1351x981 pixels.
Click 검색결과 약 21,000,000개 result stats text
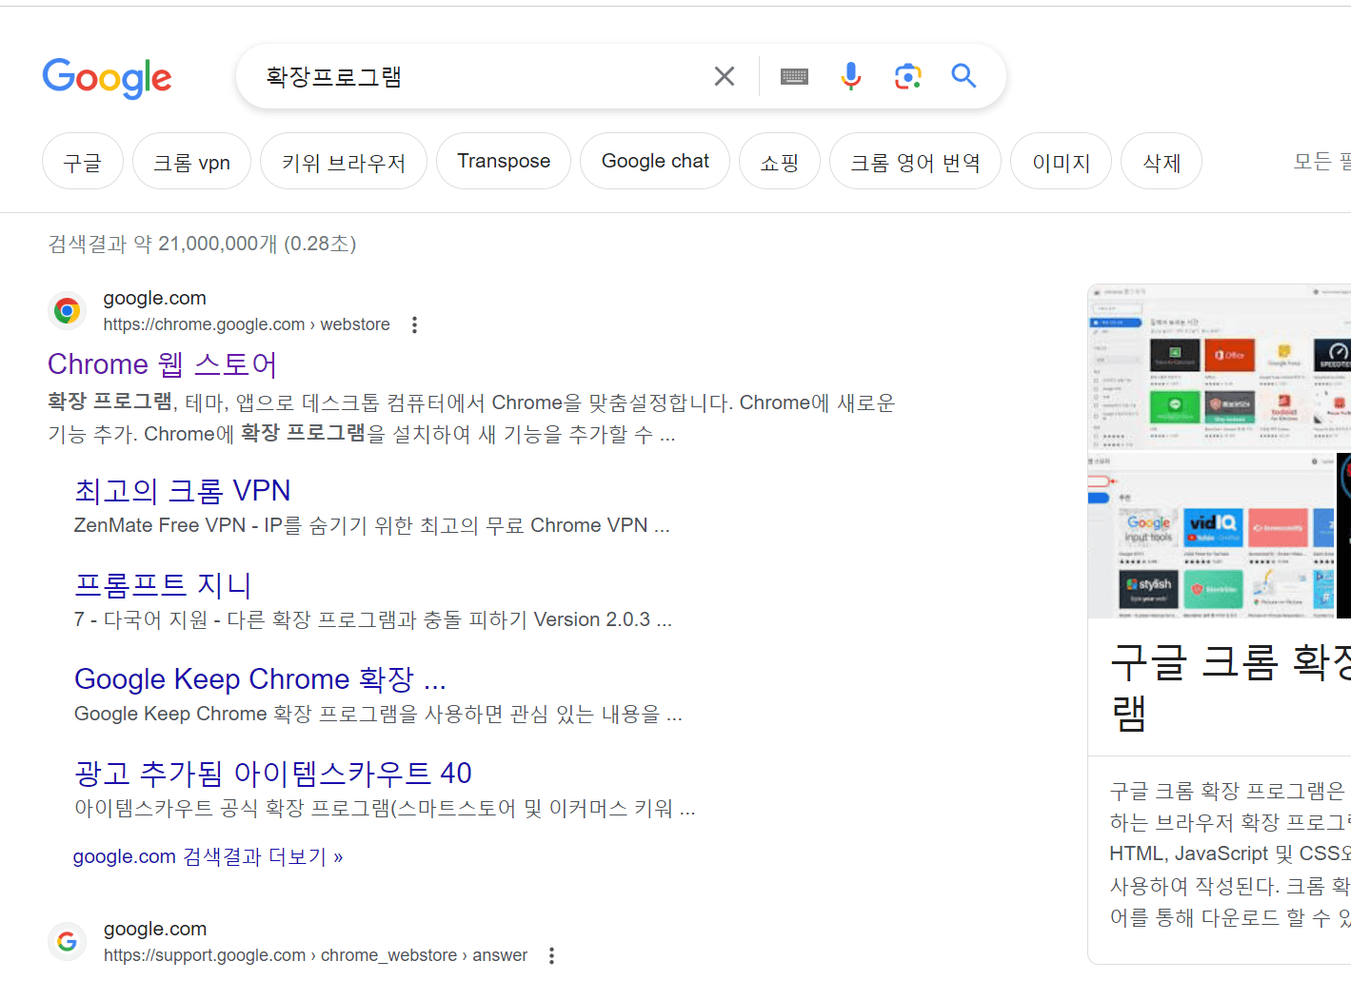point(202,244)
